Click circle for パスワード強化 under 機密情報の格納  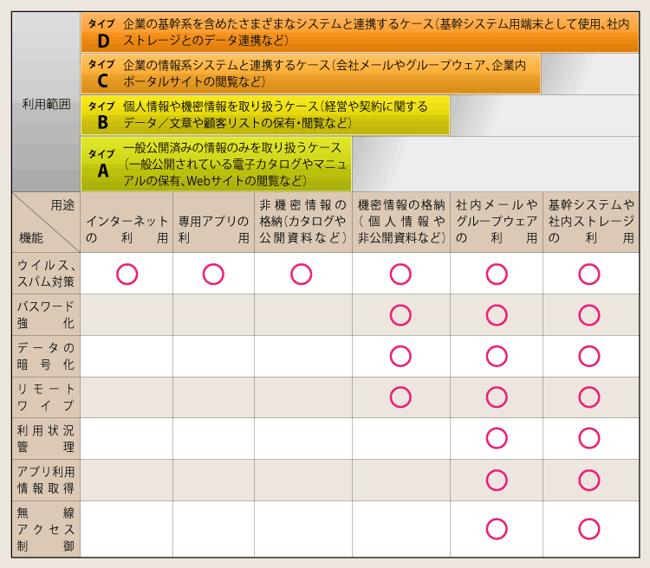[x=400, y=315]
